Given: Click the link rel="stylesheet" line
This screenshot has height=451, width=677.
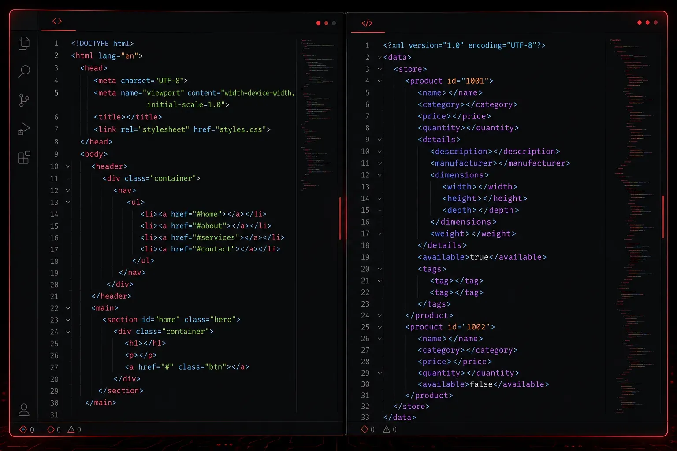Looking at the screenshot, I should [x=182, y=129].
